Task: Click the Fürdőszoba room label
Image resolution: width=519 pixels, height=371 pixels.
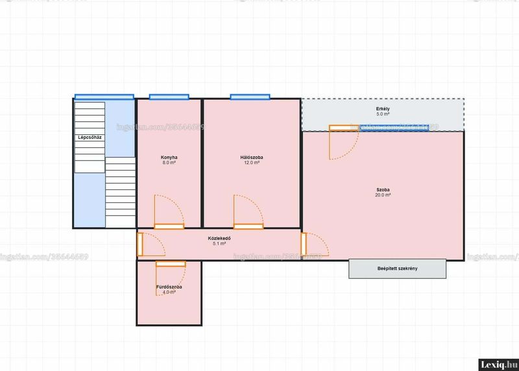Action: pos(169,287)
